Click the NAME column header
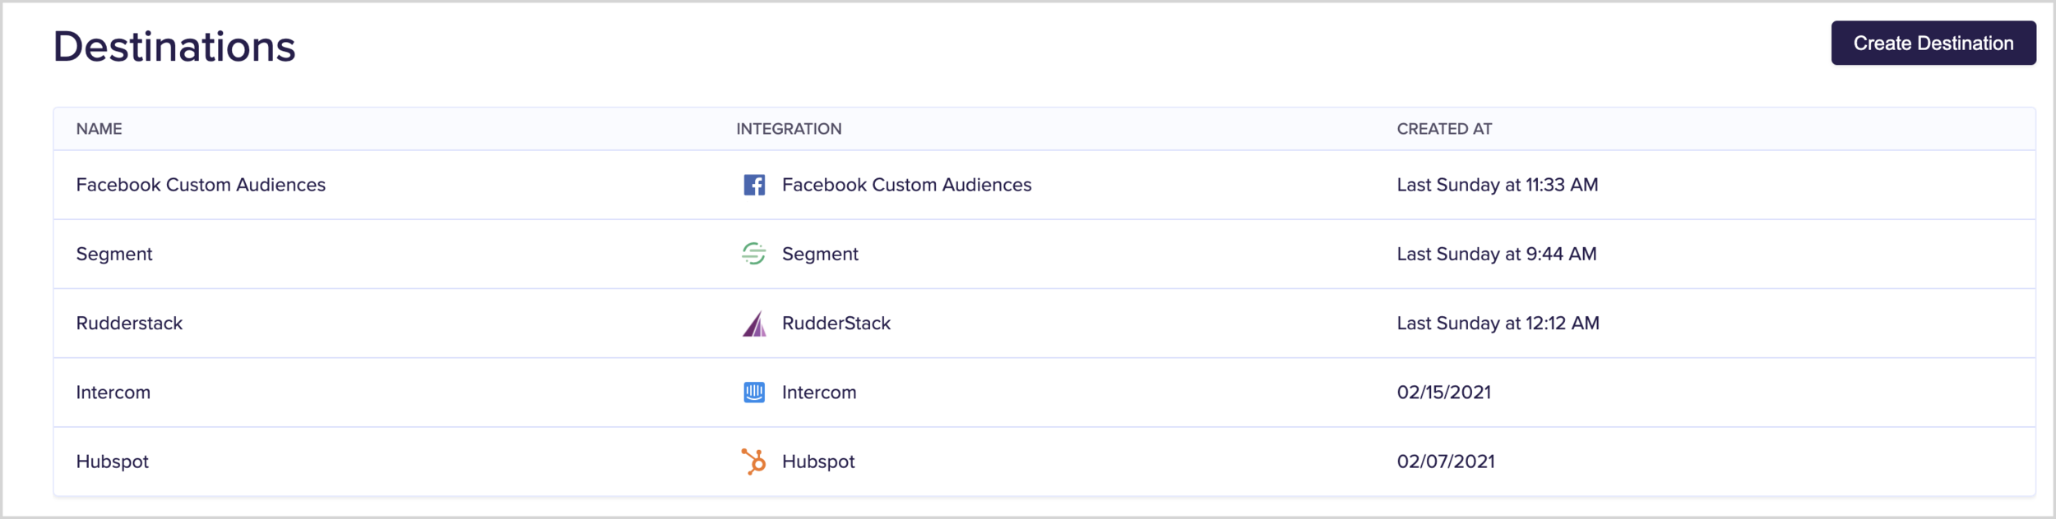Viewport: 2056px width, 519px height. [x=100, y=129]
